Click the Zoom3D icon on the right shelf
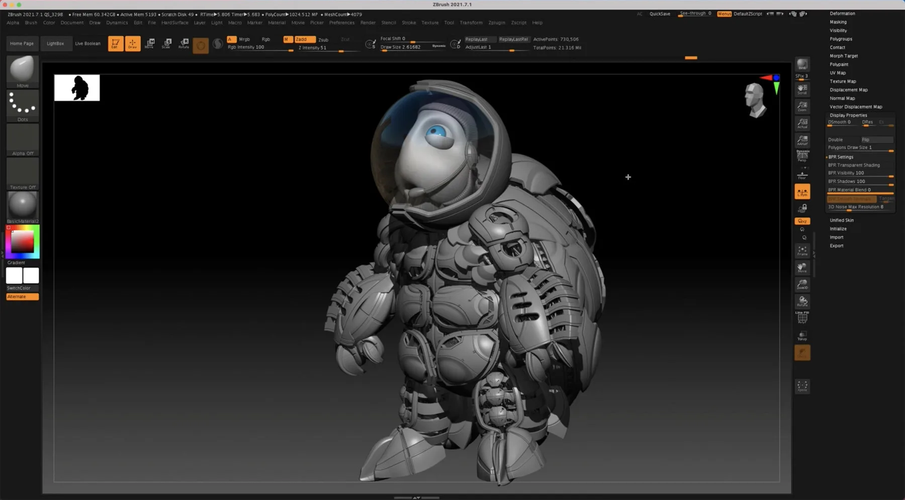The image size is (905, 500). pos(802,284)
